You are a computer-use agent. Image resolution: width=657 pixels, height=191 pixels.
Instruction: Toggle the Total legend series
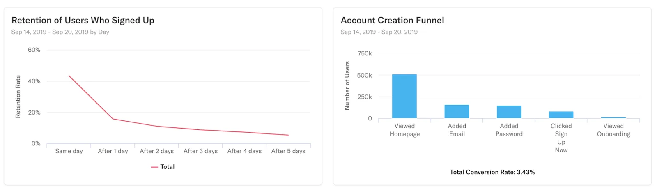(163, 167)
